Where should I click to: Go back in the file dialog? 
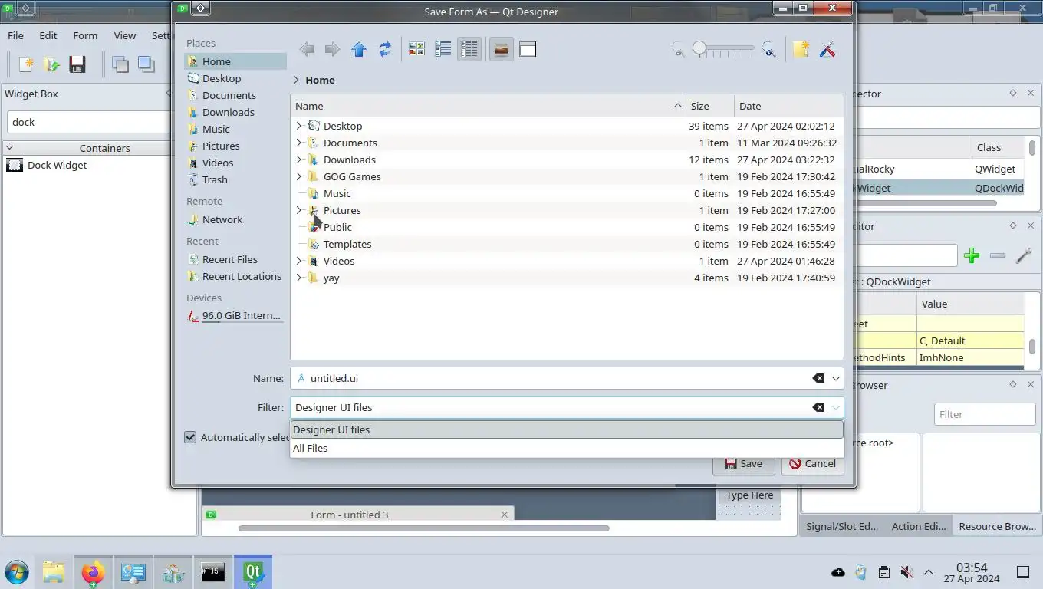[307, 49]
